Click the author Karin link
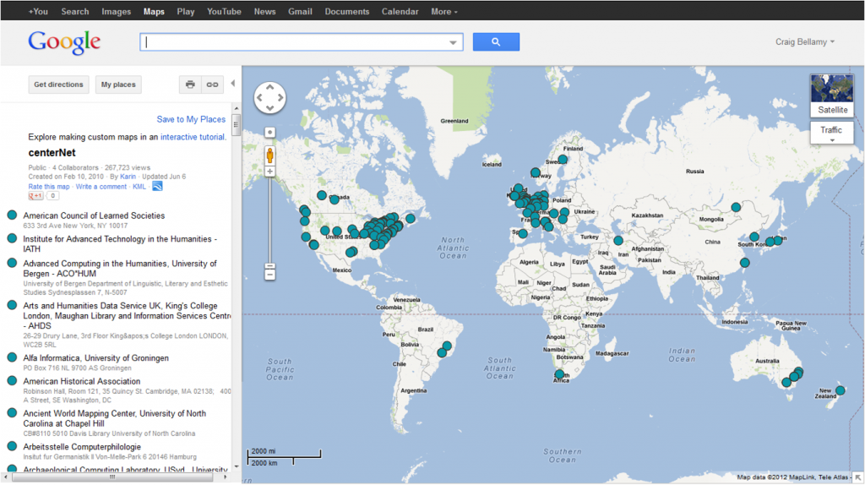 tap(128, 177)
